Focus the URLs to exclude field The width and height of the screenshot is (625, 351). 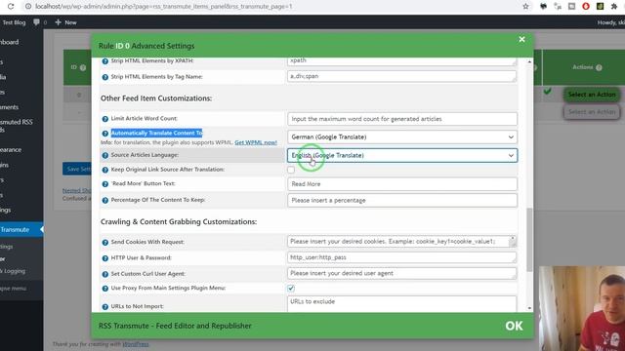tap(401, 304)
